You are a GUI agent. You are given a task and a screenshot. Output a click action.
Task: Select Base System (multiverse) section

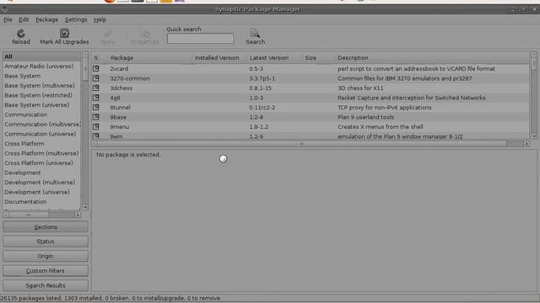[x=42, y=85]
